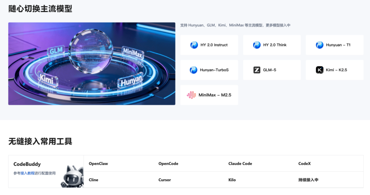
Task: Click the Z logo beside GLM-5
Action: (257, 70)
